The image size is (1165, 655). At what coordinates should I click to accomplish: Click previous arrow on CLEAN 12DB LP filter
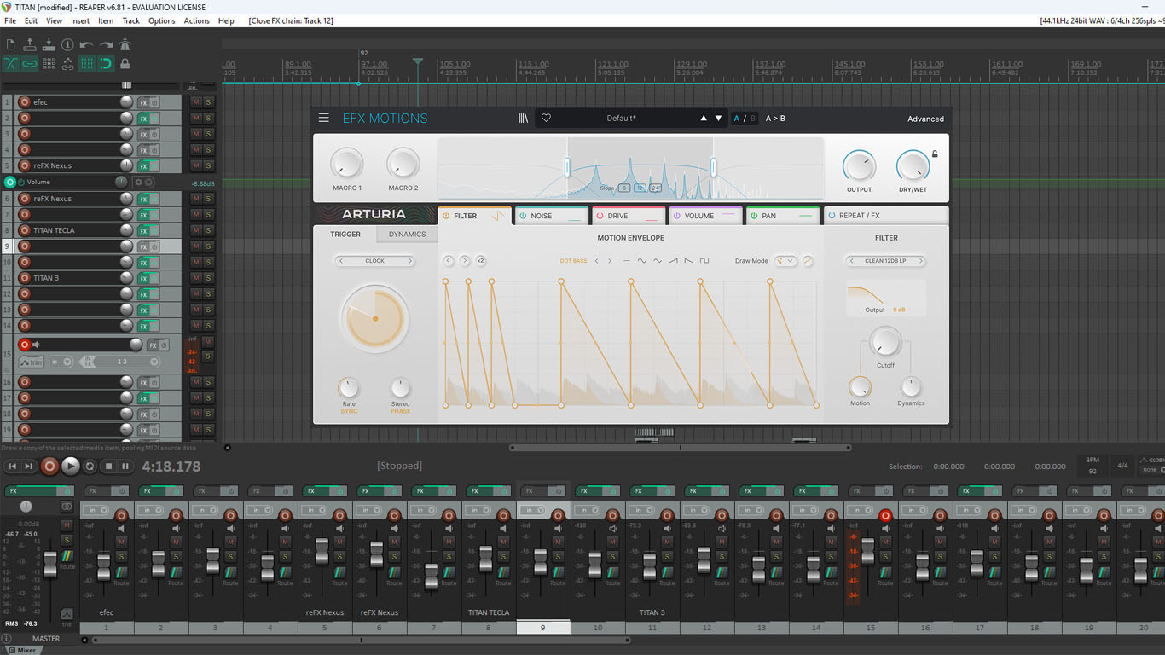click(x=852, y=261)
